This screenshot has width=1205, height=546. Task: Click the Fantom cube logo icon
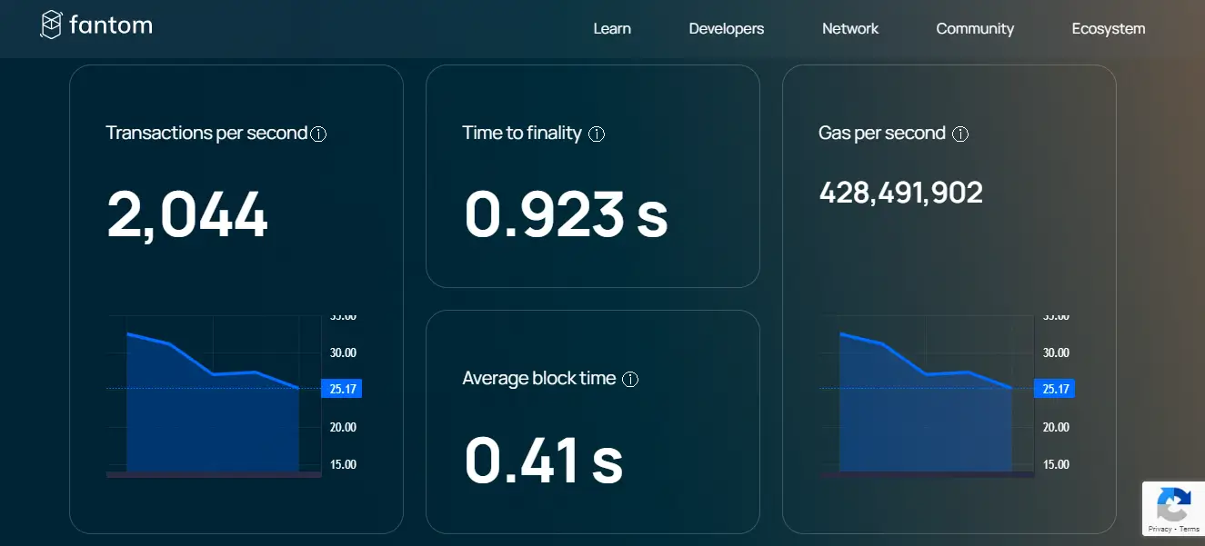coord(51,25)
